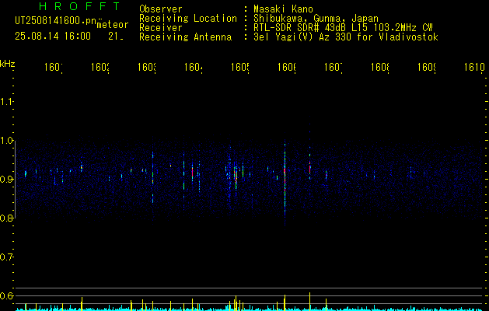Click the 0.6 kHz axis tick label
489x311 pixels.
click(x=6, y=295)
